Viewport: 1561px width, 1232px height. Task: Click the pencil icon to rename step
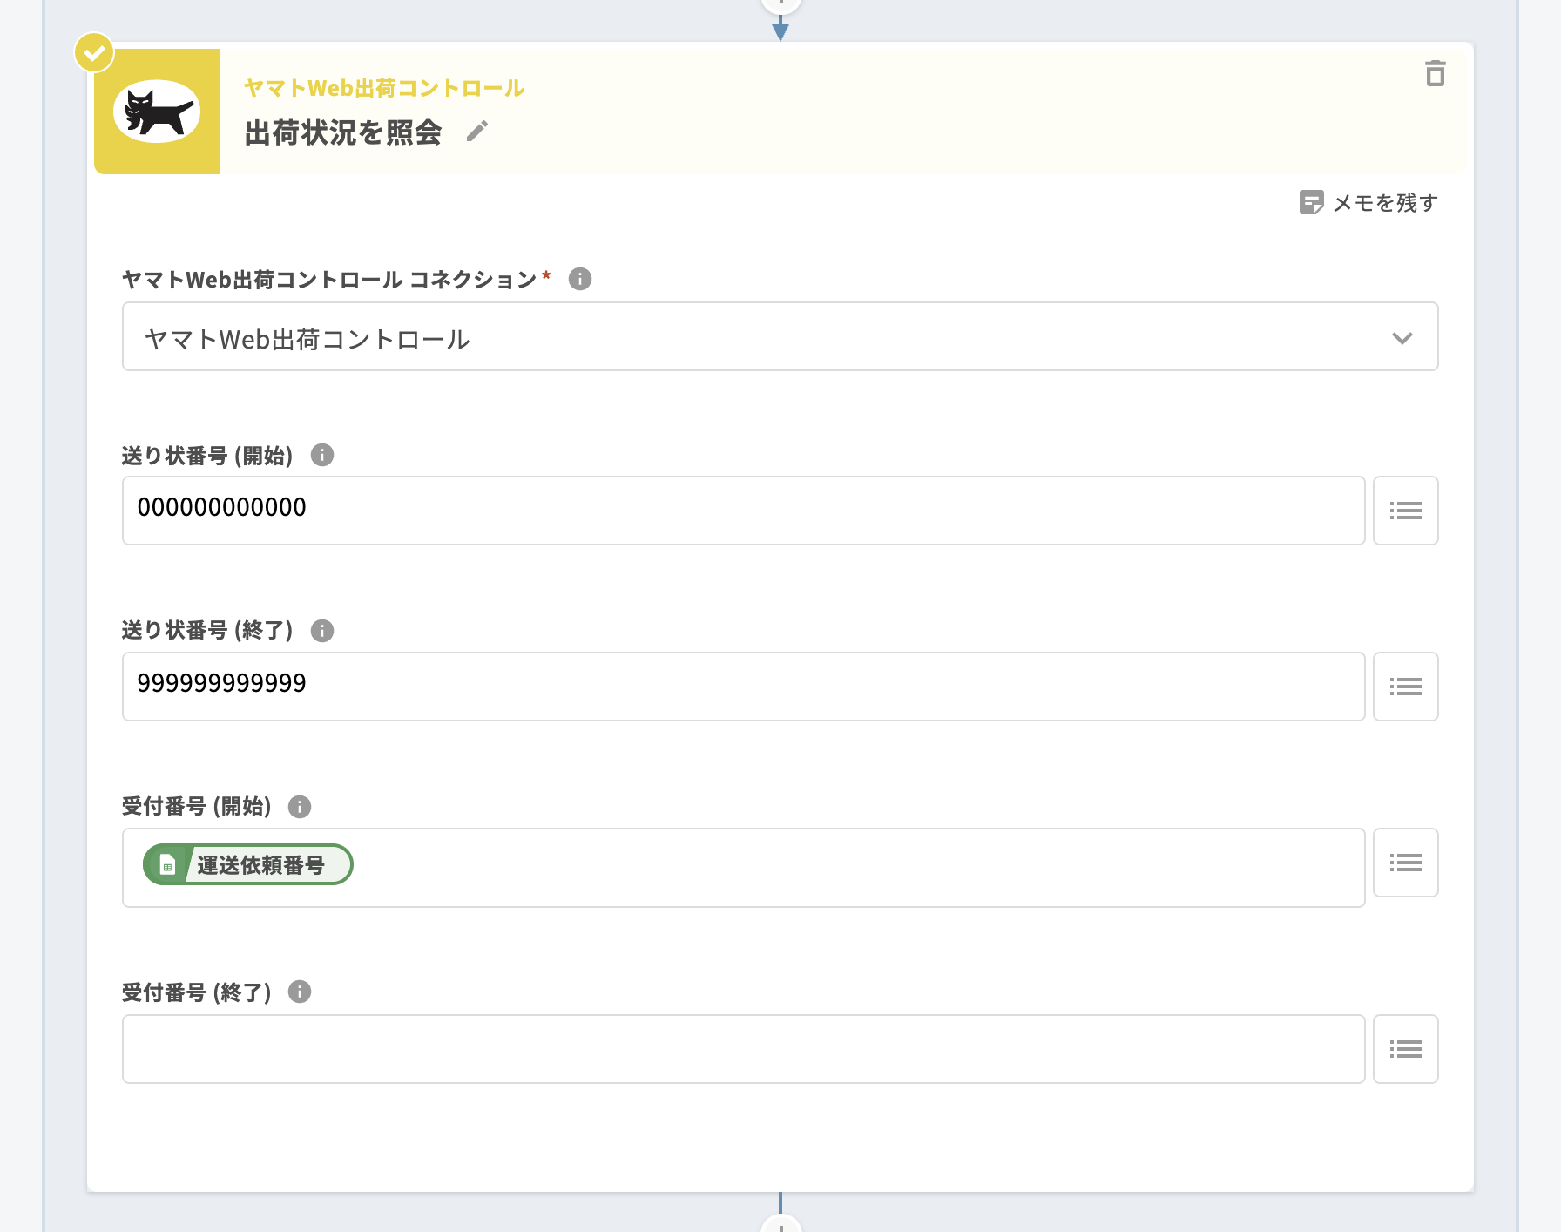(x=477, y=132)
